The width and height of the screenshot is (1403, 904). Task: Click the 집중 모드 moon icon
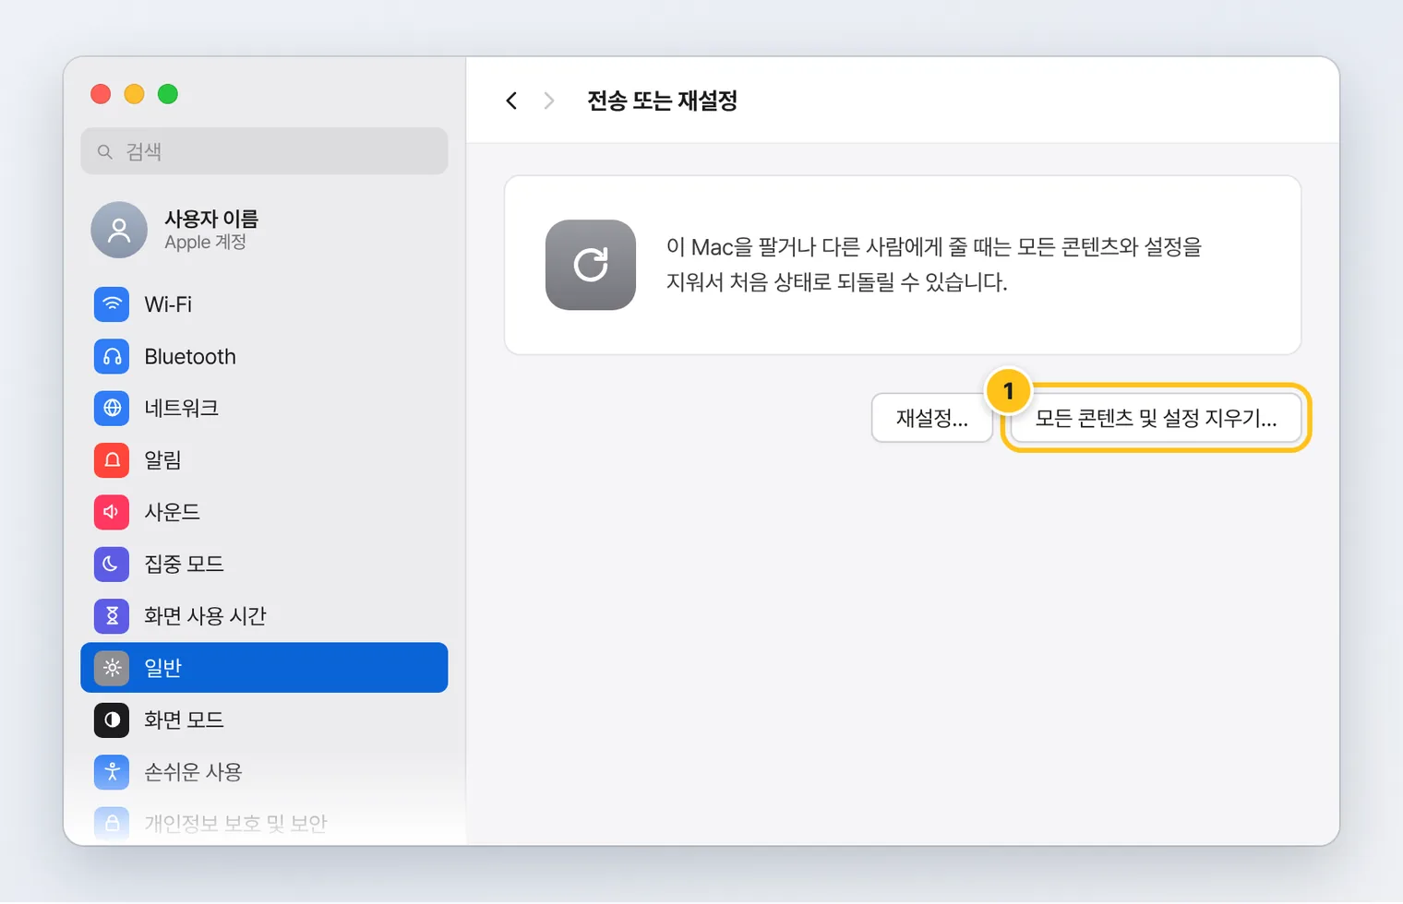click(112, 564)
